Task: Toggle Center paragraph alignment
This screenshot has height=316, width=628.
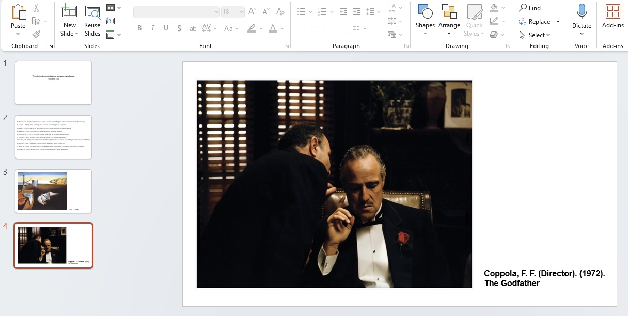Action: tap(315, 28)
